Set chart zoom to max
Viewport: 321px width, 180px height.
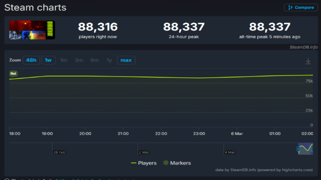coord(126,60)
